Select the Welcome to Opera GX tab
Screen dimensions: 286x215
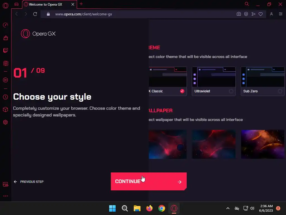[49, 4]
